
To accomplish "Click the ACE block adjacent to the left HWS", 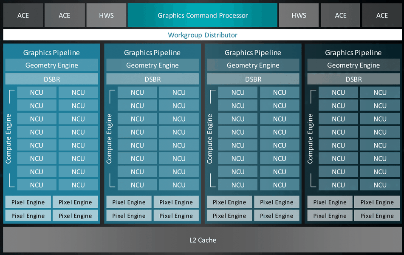I will pos(65,15).
